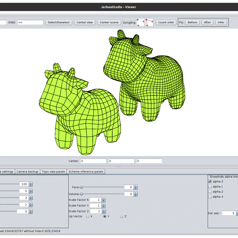The image size is (238, 238).
Task: Set Up Vector to Z
Action: [122, 216]
